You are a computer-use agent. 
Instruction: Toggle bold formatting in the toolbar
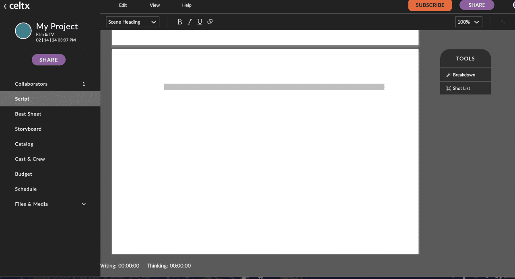click(179, 22)
